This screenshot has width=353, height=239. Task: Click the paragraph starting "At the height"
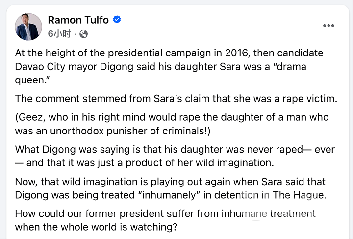pos(169,67)
